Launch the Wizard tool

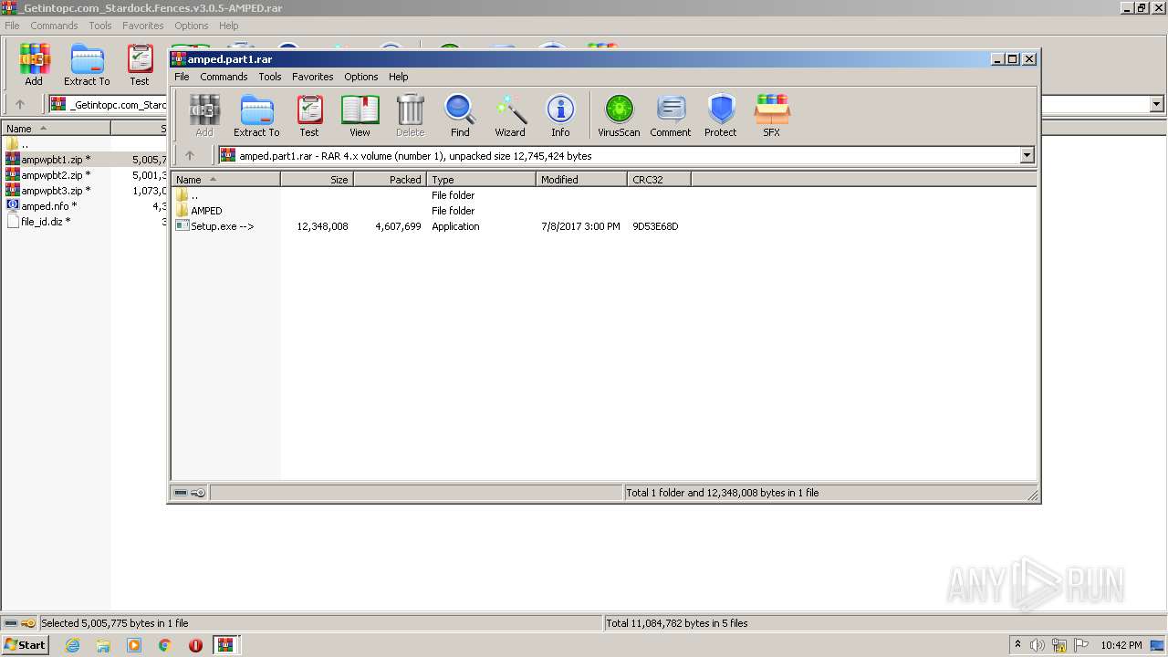[x=510, y=115]
